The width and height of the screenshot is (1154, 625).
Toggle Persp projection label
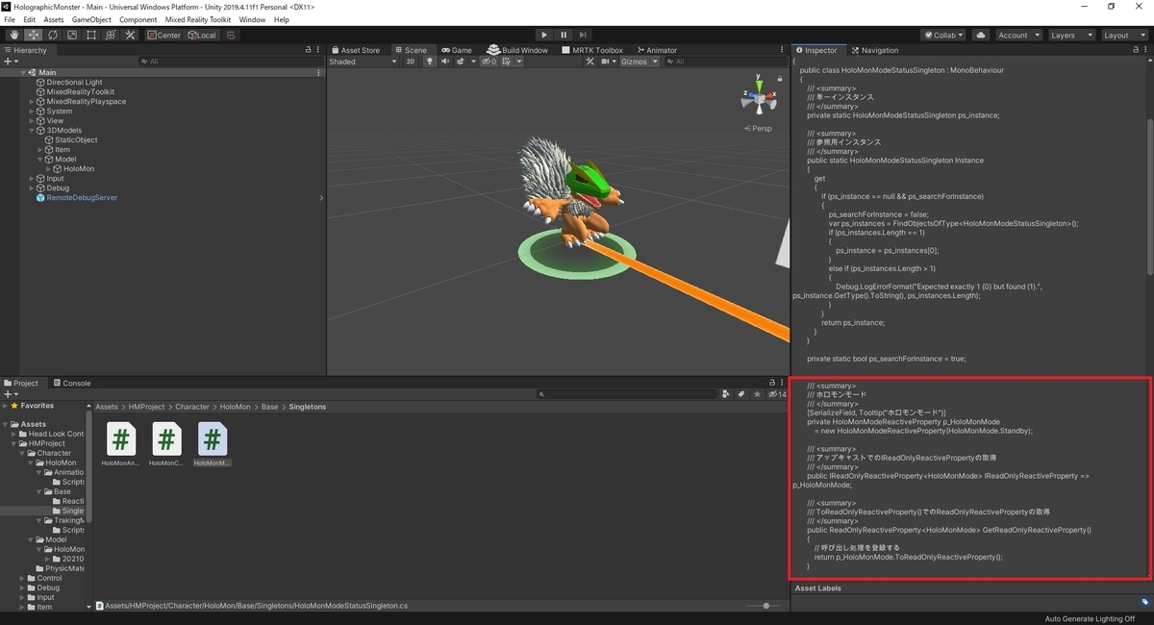[x=759, y=128]
